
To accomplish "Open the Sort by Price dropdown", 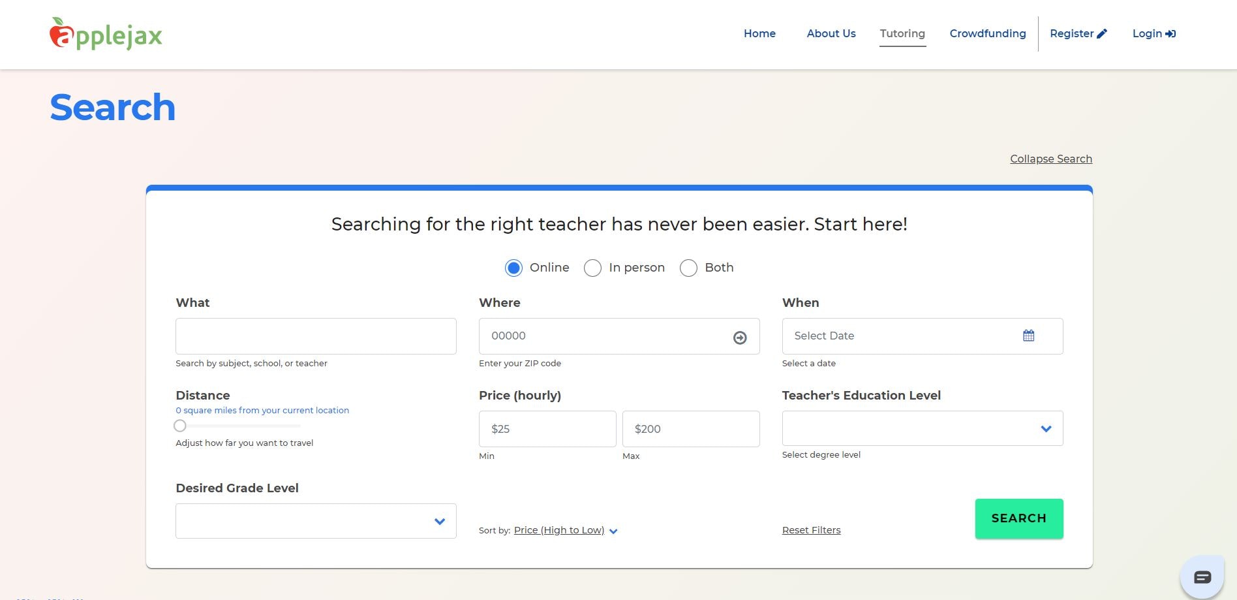I will point(566,530).
